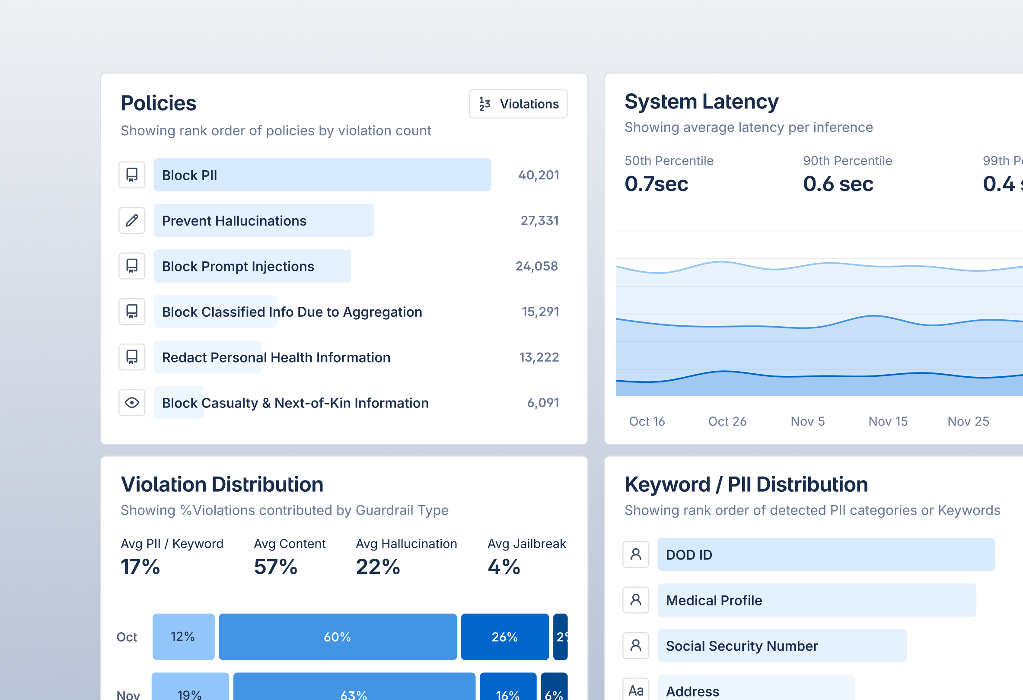Select the Address distribution bar
Screen dimensions: 1023x700
(x=756, y=687)
